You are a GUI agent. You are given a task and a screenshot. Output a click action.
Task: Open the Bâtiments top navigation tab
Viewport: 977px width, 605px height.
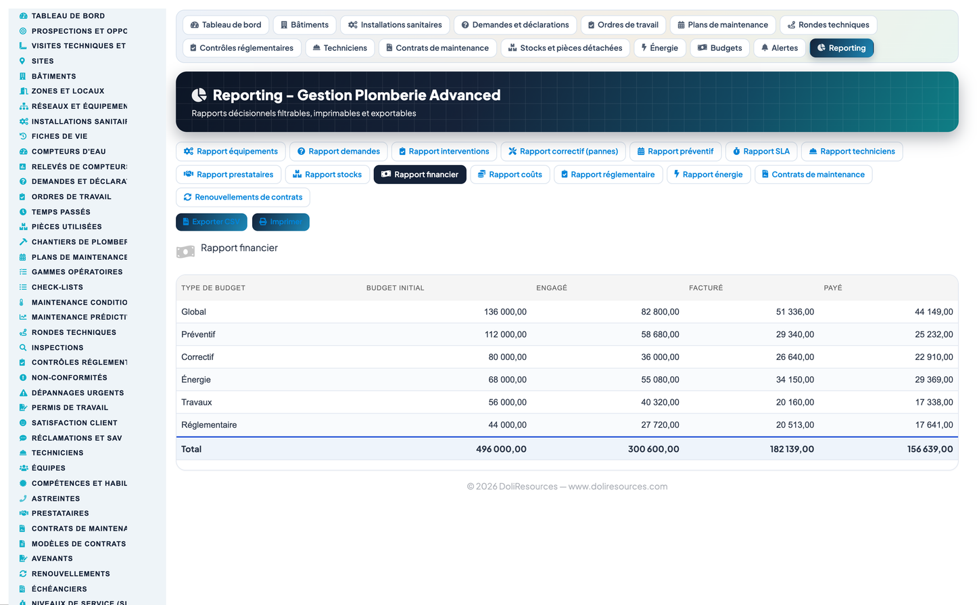(305, 25)
